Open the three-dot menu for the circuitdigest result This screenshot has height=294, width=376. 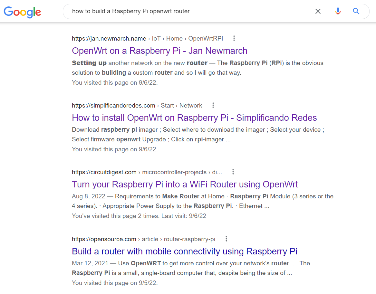(233, 172)
